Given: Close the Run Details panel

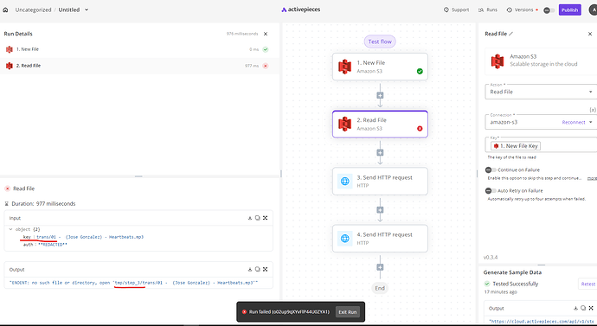Looking at the screenshot, I should (x=266, y=34).
